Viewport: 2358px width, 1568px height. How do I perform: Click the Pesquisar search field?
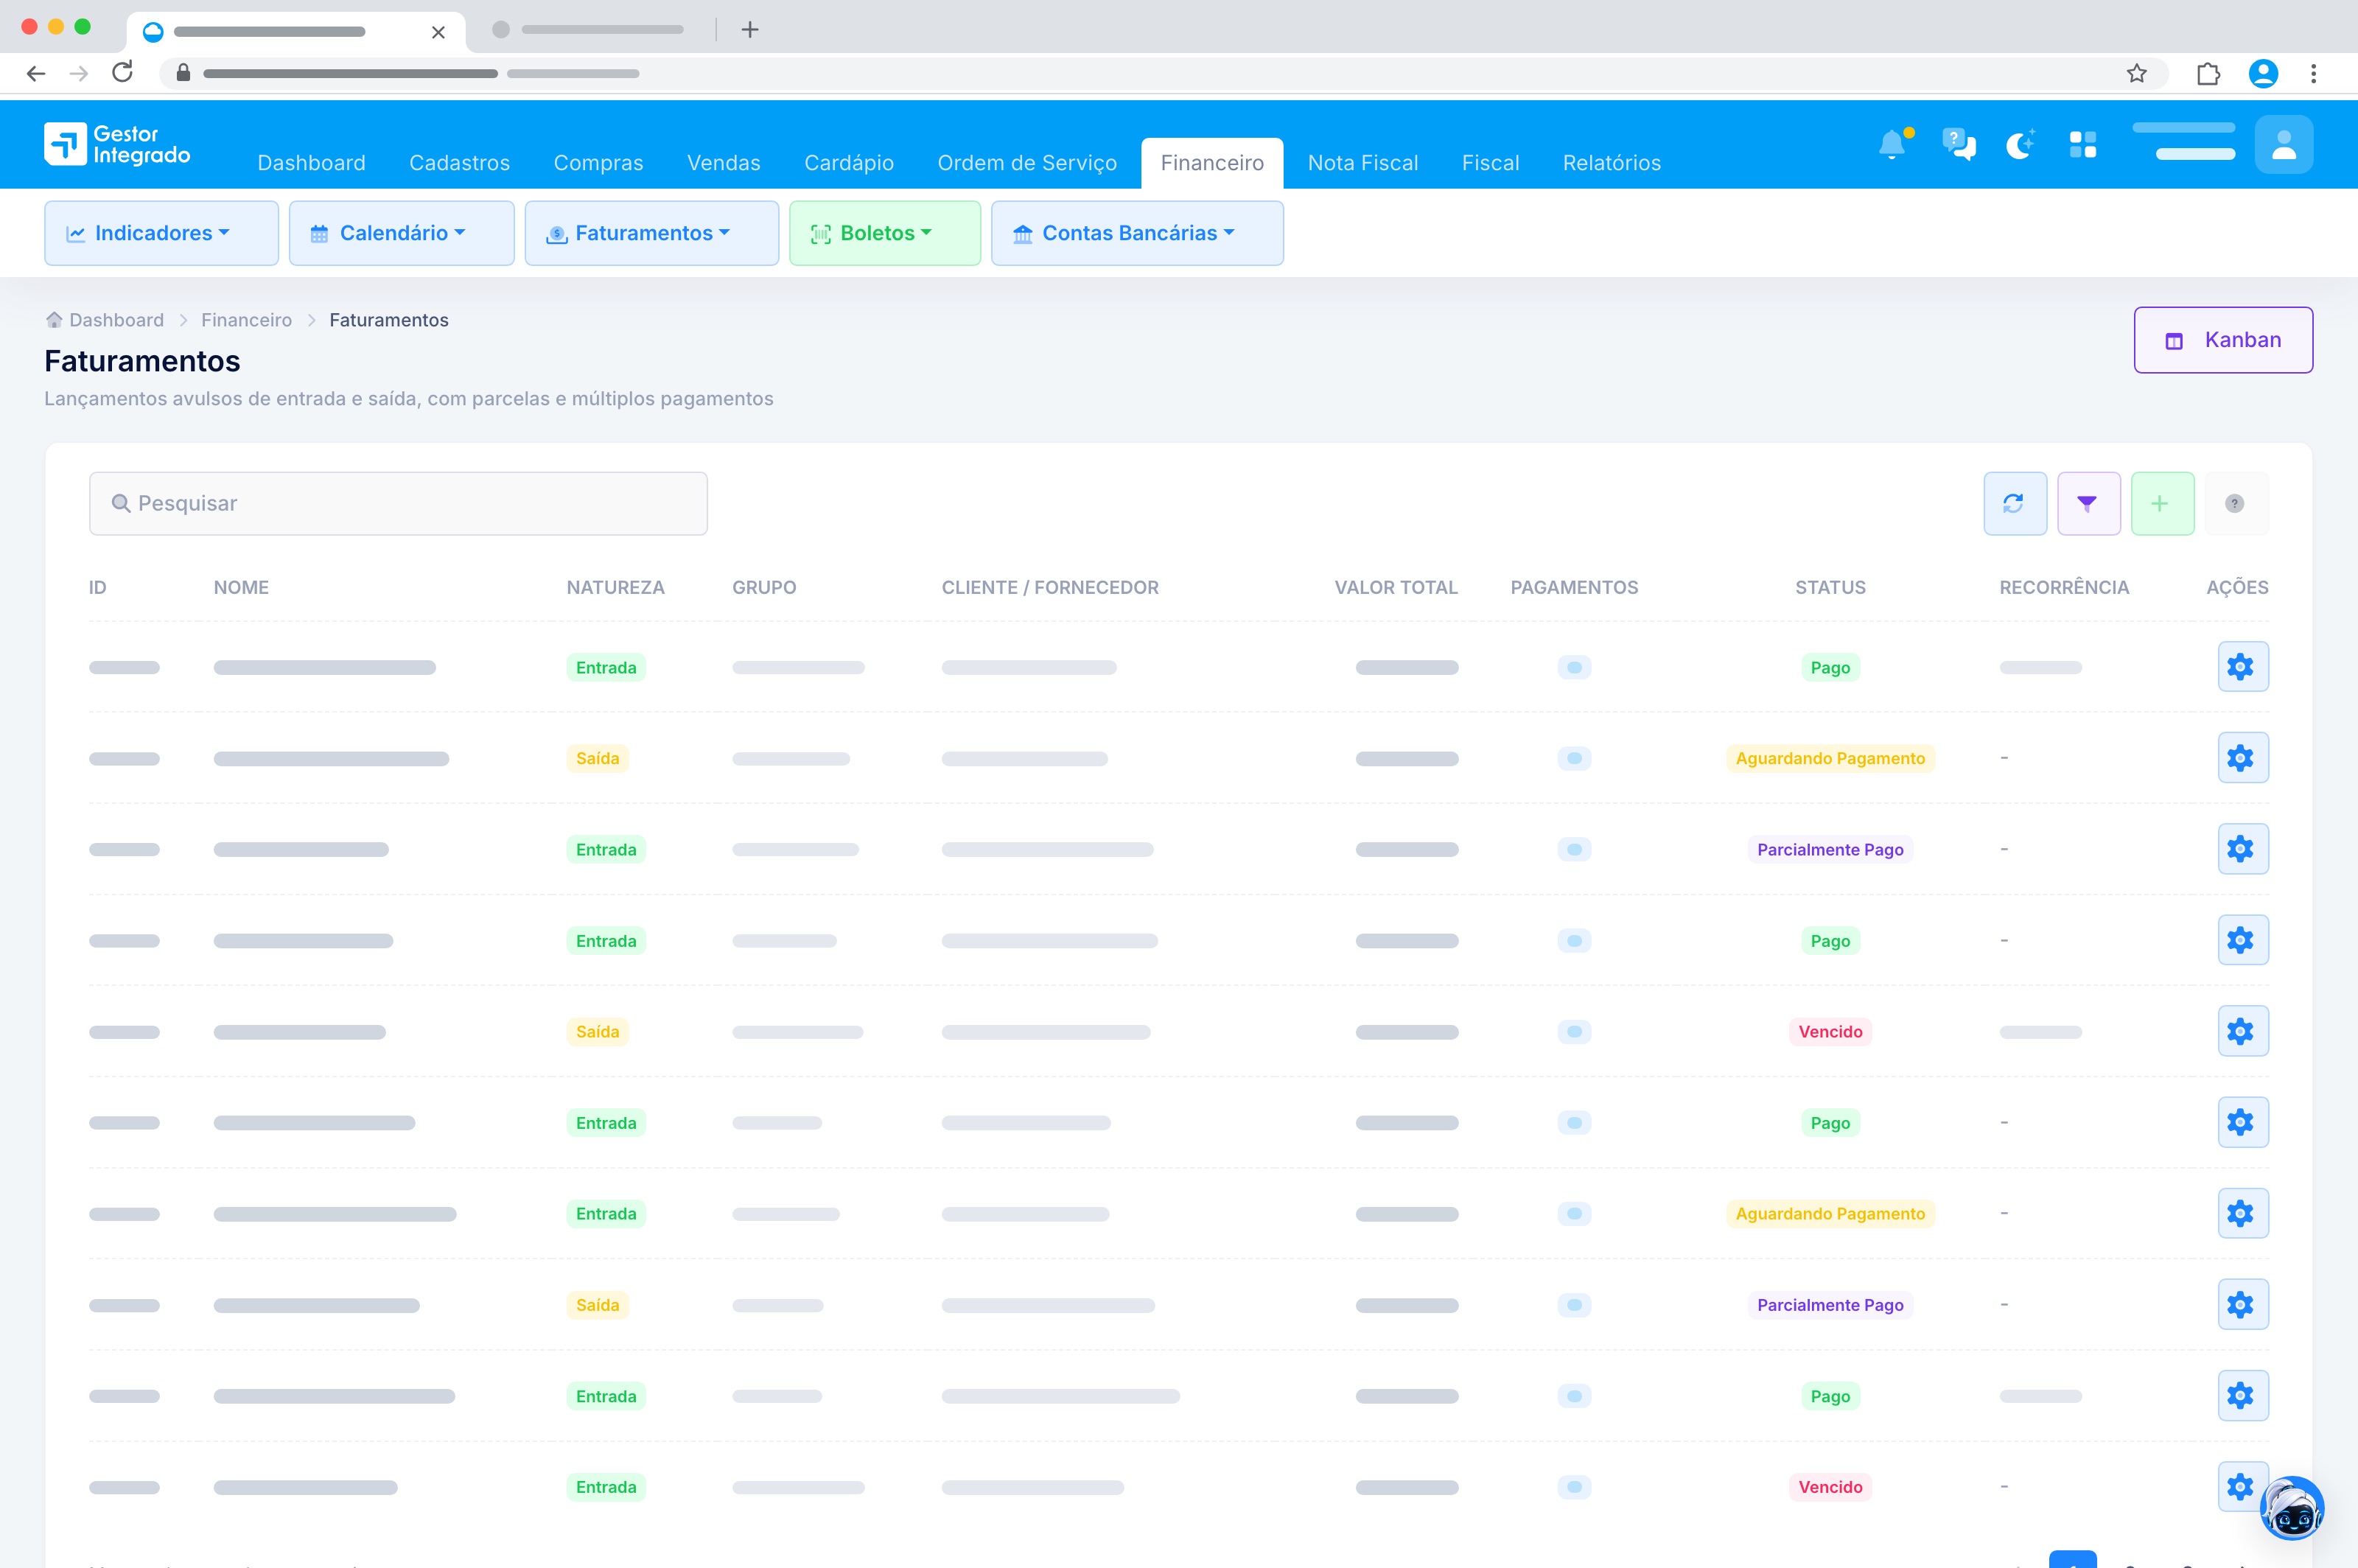[x=398, y=503]
